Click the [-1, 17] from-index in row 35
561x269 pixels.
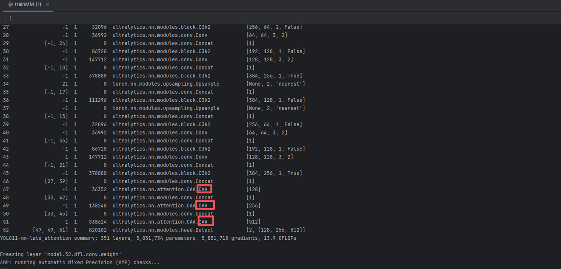pos(56,92)
